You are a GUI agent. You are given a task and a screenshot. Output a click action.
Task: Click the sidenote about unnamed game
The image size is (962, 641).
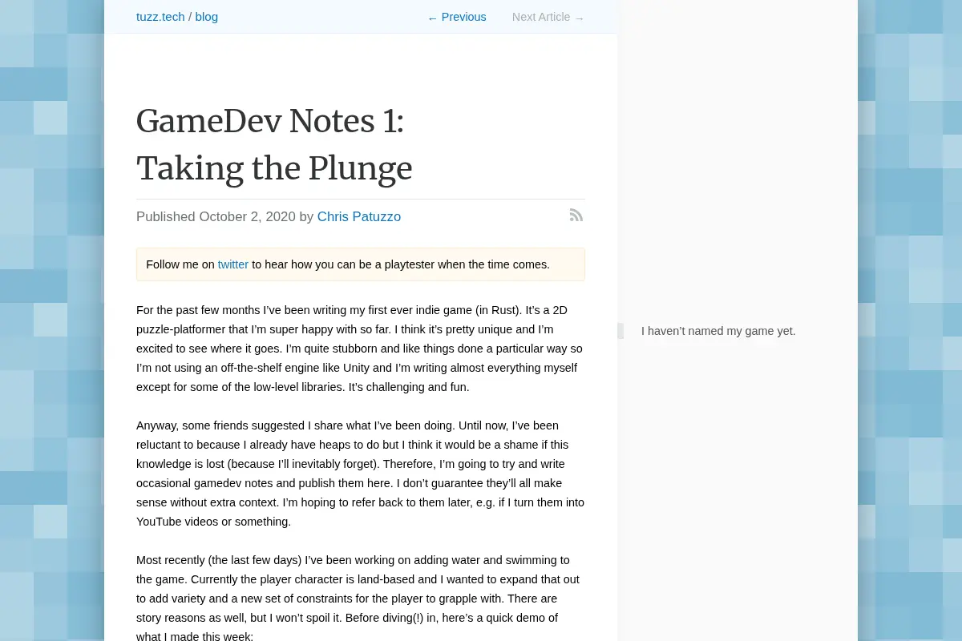(x=718, y=331)
